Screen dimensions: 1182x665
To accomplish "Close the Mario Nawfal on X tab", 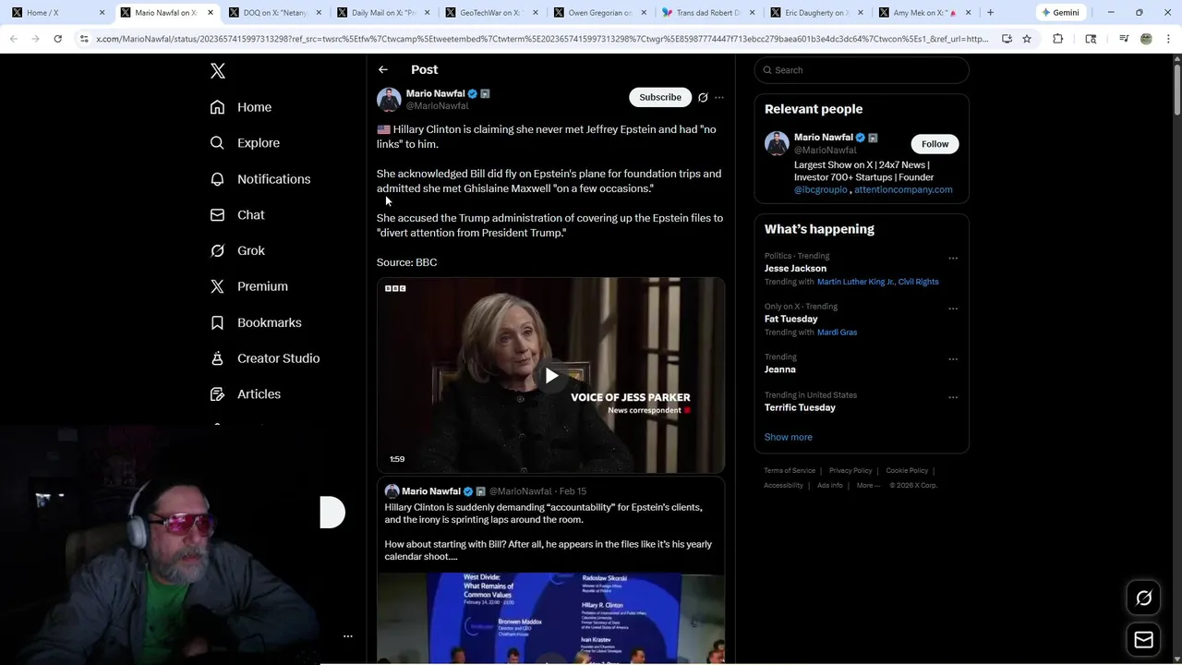I will (211, 13).
